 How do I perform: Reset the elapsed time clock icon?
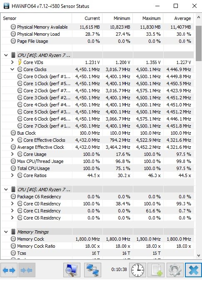137,270
